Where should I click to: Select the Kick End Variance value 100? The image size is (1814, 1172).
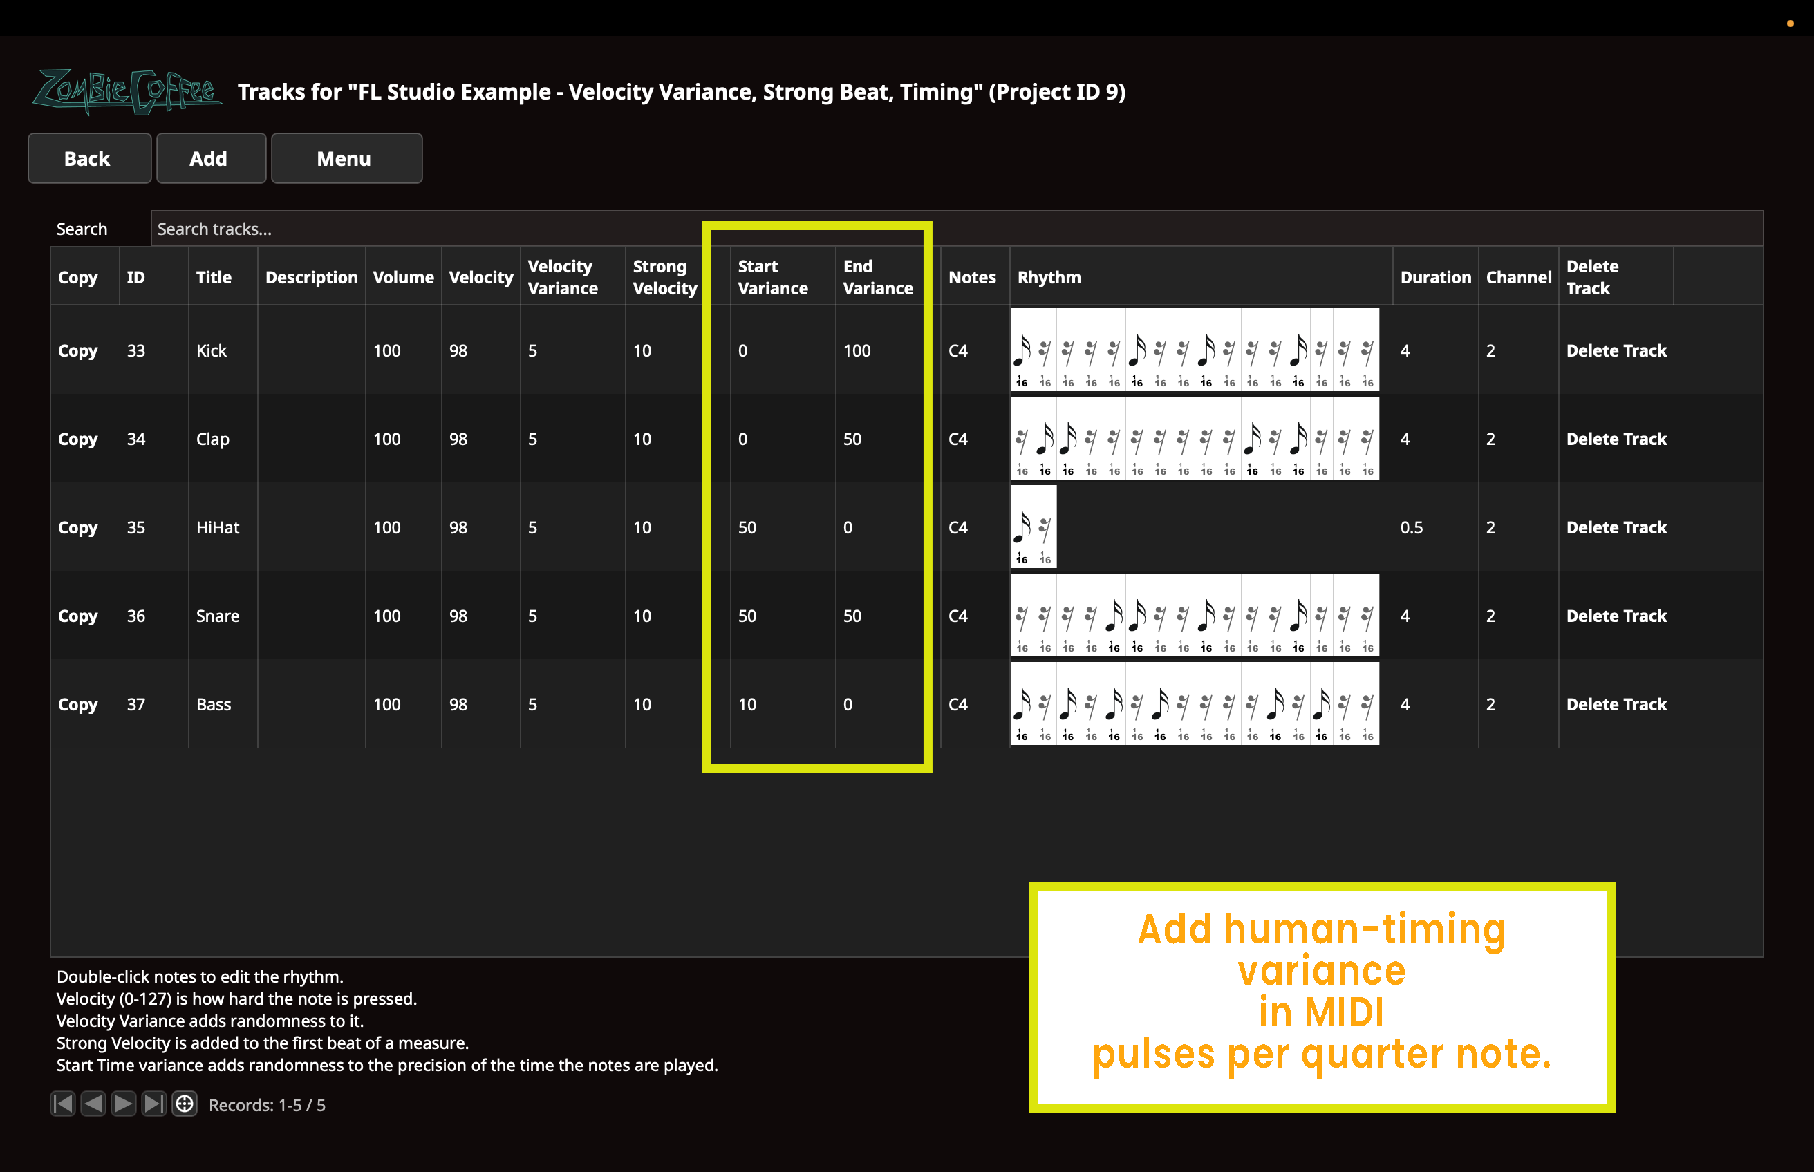click(x=857, y=351)
